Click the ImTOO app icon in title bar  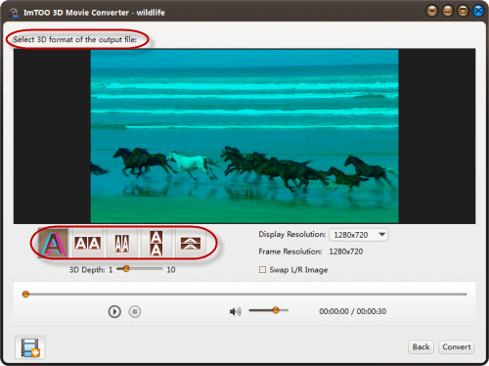[14, 13]
